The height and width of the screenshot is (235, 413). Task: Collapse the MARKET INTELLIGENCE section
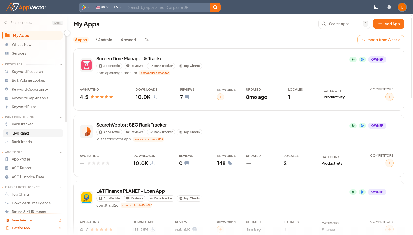point(61,187)
